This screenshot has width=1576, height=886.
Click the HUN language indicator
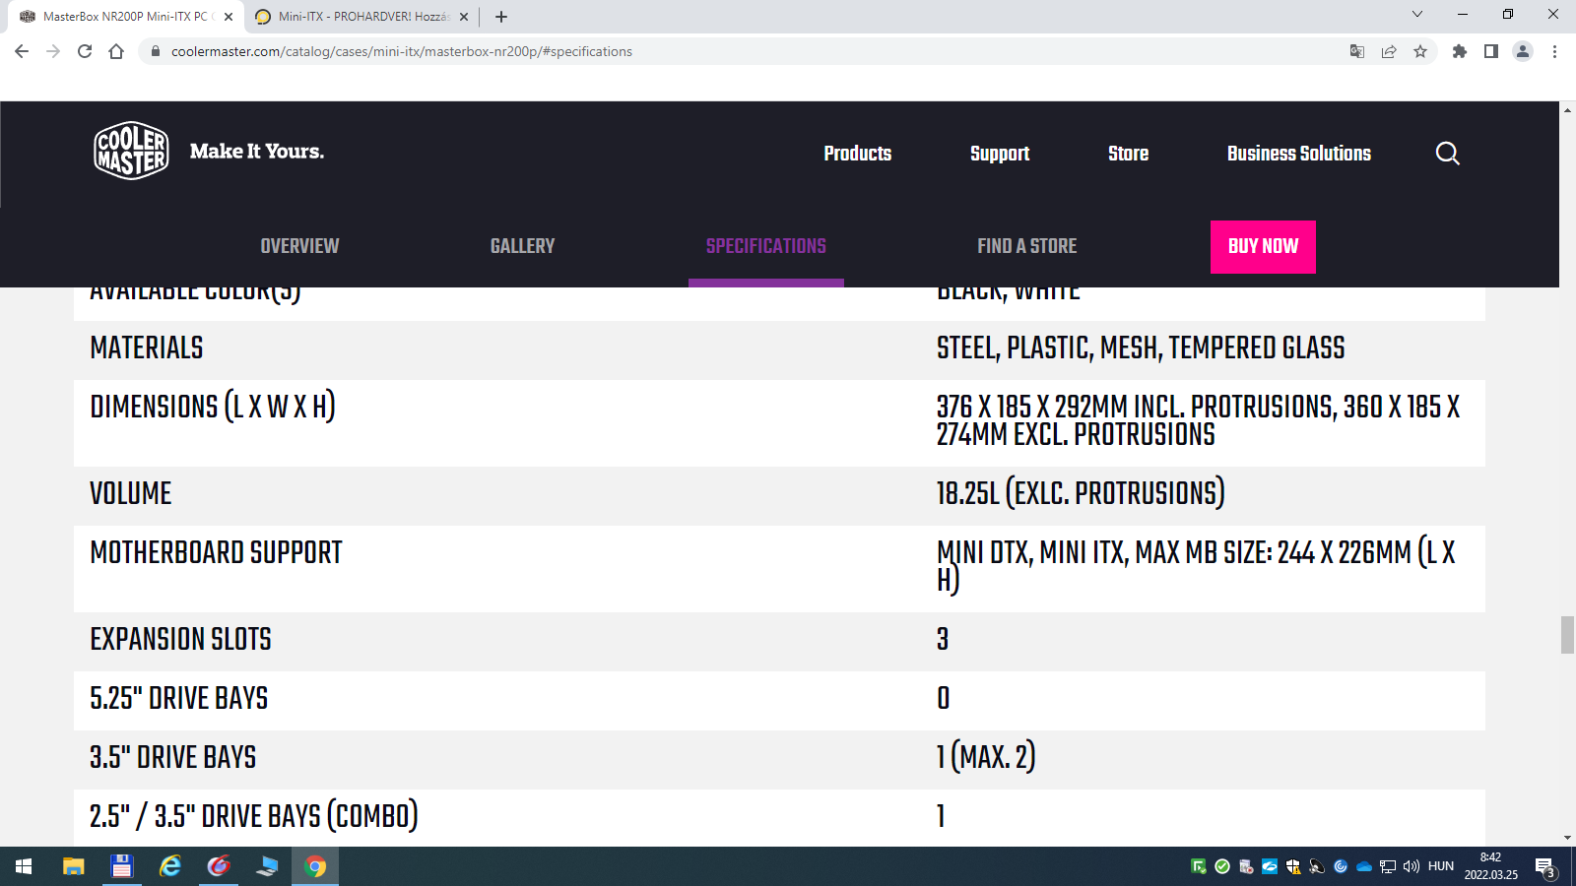point(1441,866)
